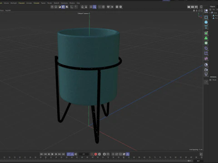Open the Simulate menu
The image size is (218, 163).
point(36,3)
